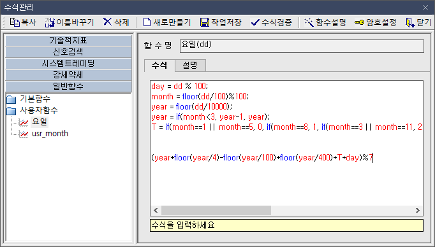Click the 이름바꾸기 toolbar label
The width and height of the screenshot is (435, 247).
click(x=75, y=22)
